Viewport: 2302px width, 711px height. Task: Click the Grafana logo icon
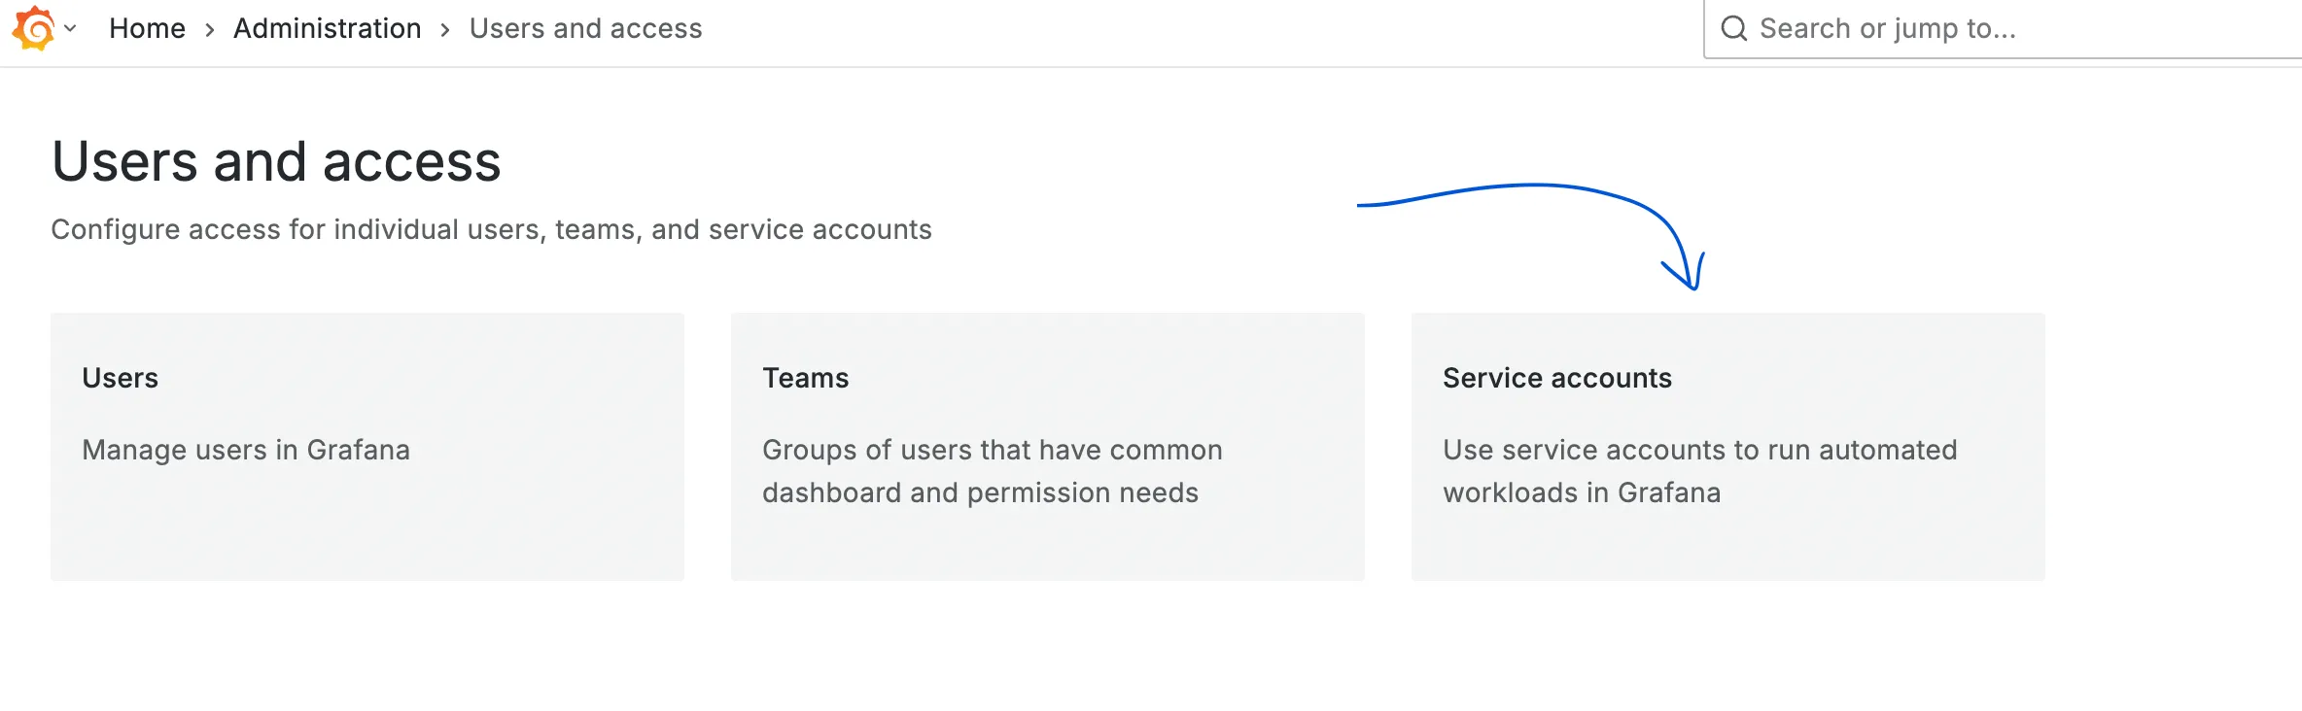(34, 28)
